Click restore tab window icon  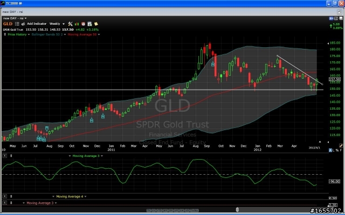pos(339,12)
